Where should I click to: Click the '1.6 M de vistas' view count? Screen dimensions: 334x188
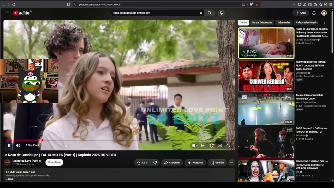14,172
